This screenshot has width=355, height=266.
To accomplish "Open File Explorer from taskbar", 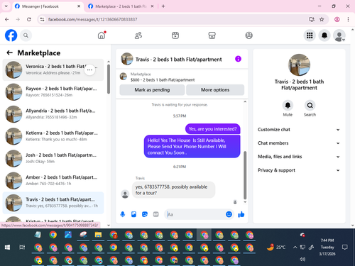I will point(98,235).
